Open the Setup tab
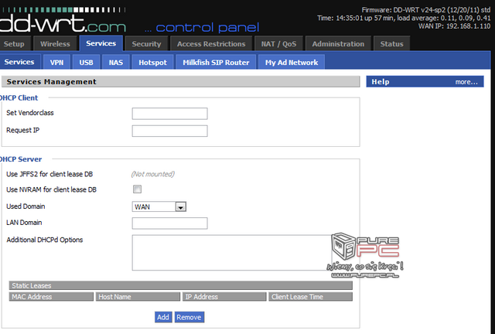 click(15, 44)
